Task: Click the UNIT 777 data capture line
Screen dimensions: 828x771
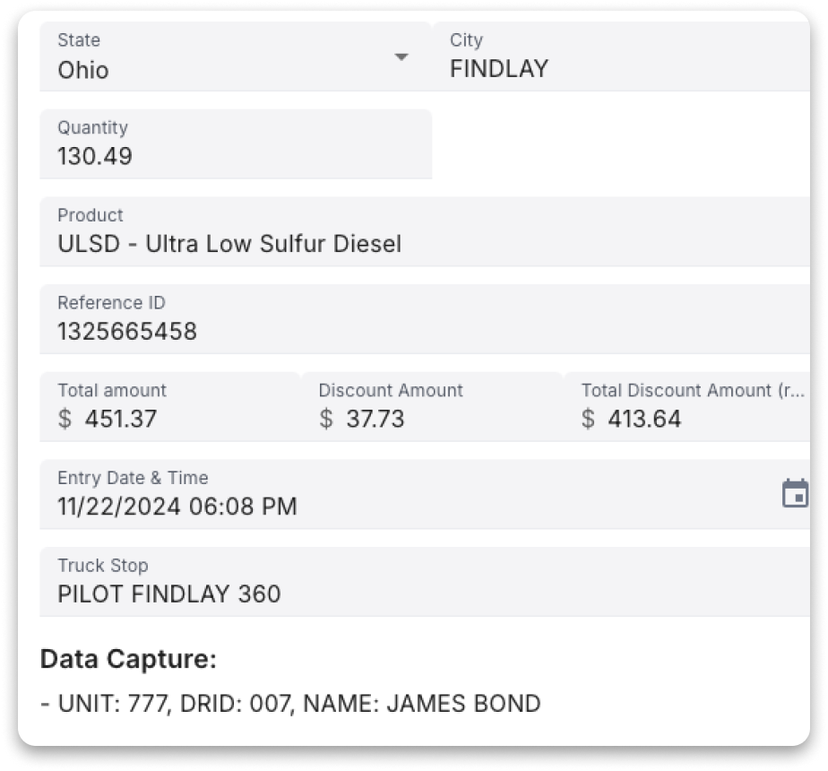Action: pos(290,703)
